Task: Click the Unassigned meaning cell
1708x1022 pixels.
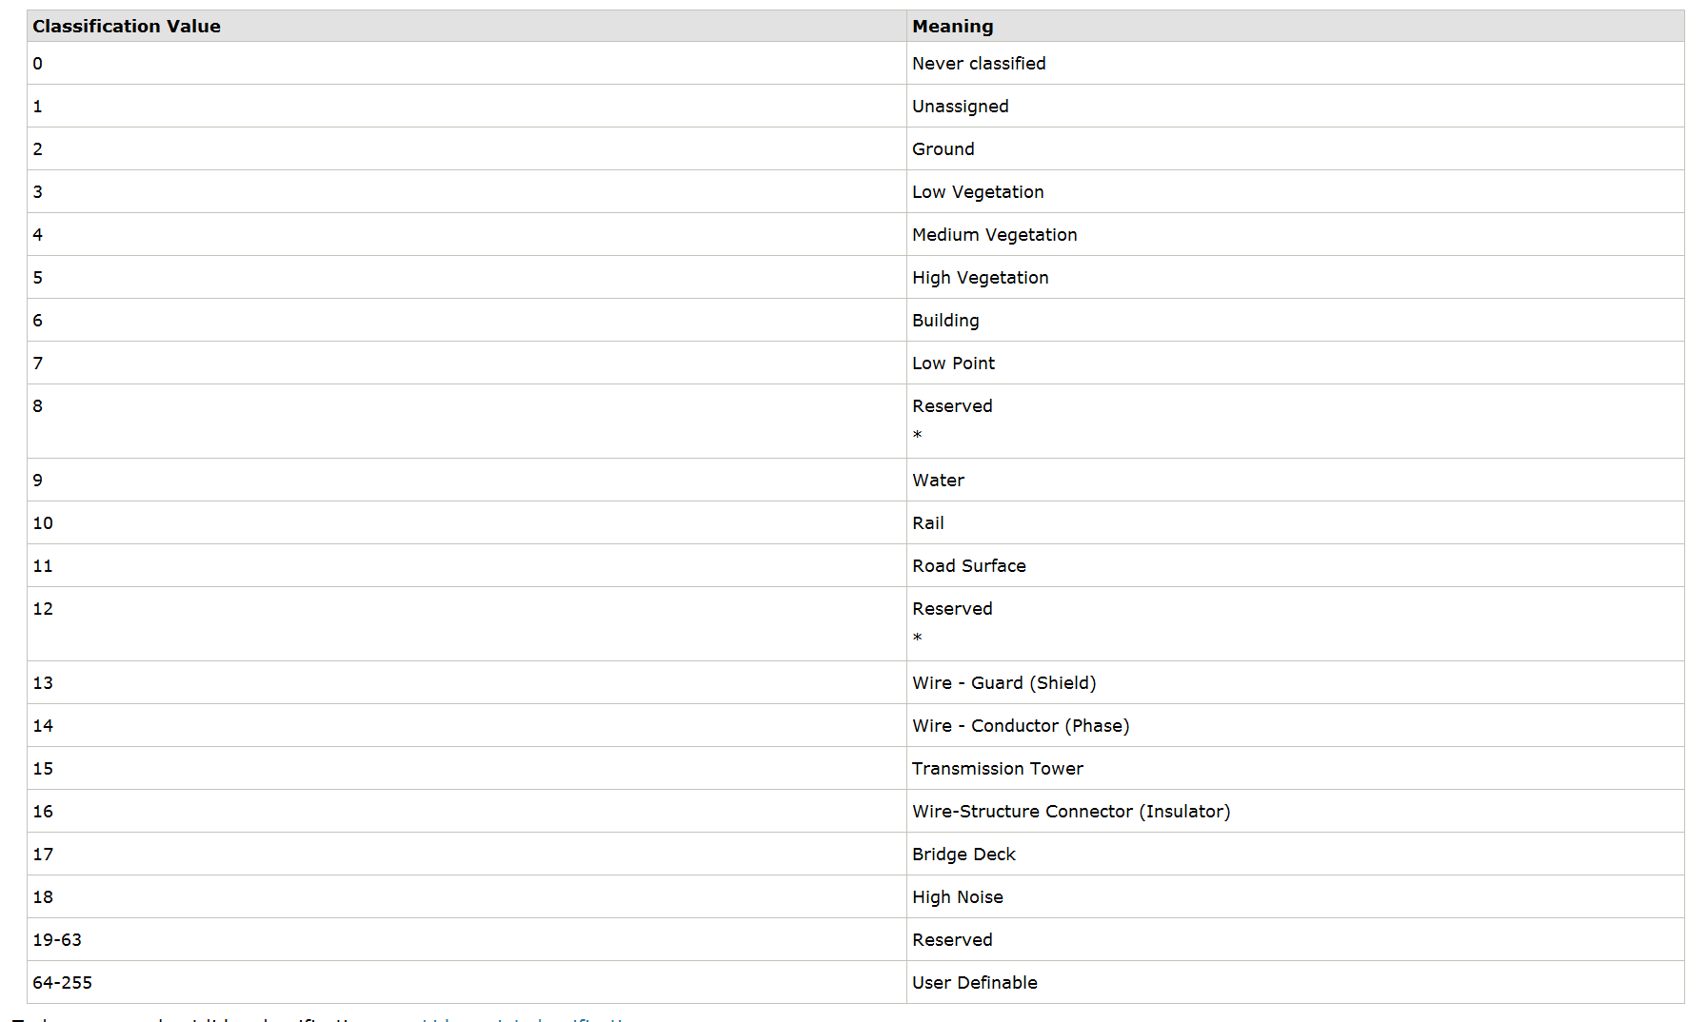Action: pyautogui.click(x=960, y=107)
